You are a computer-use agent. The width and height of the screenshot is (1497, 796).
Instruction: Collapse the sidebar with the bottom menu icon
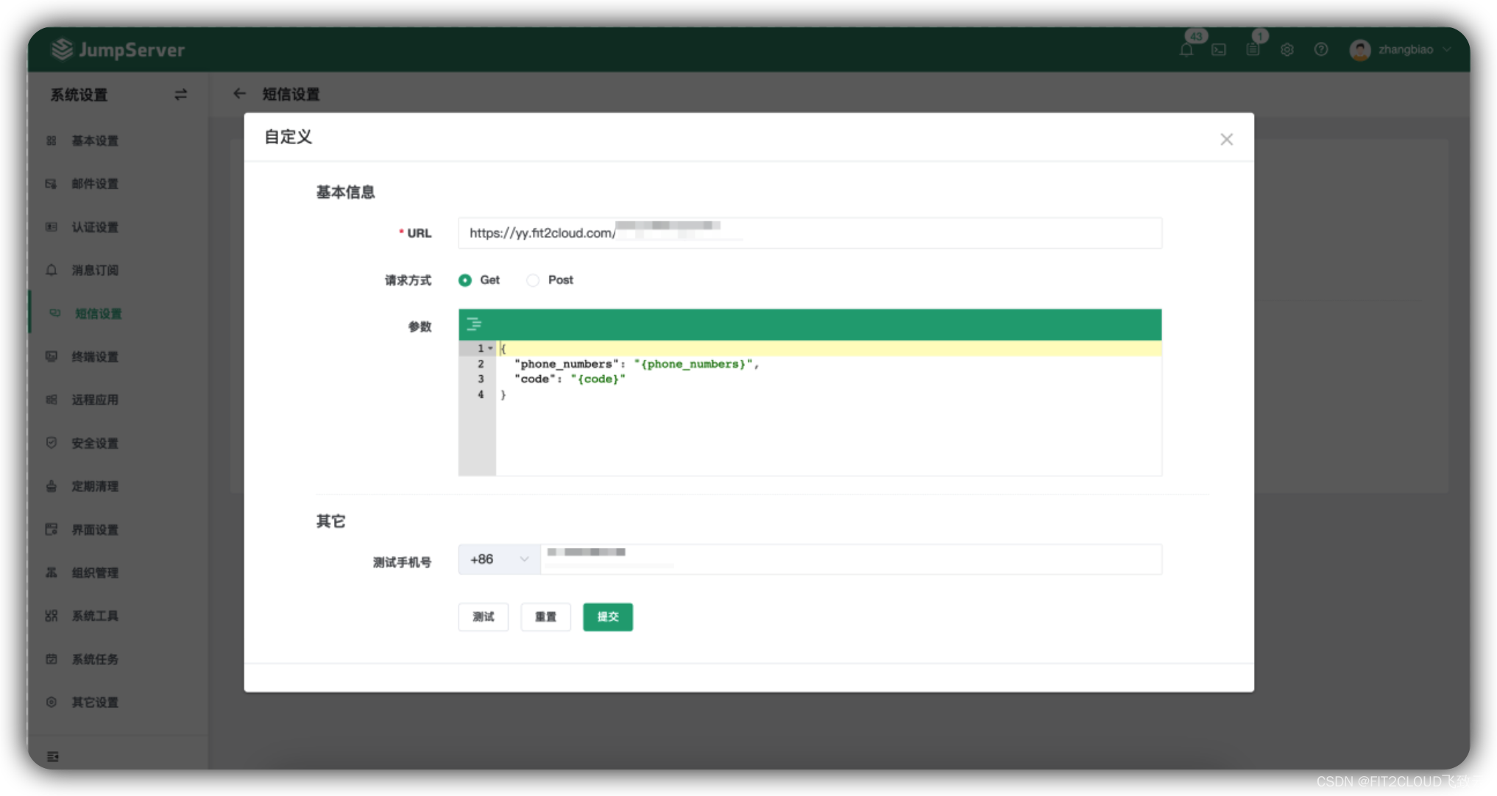coord(53,756)
